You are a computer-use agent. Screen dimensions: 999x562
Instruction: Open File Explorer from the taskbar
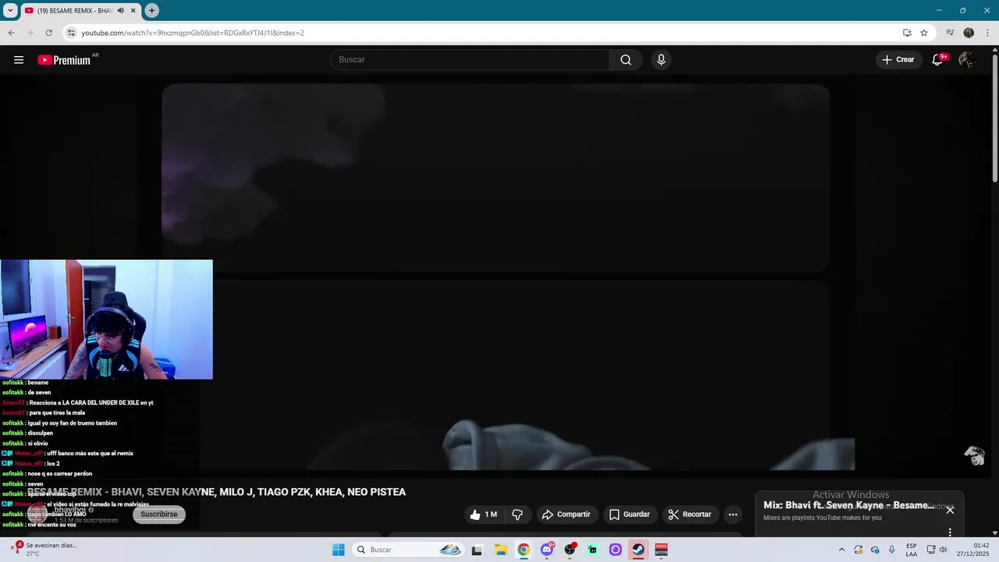point(501,550)
